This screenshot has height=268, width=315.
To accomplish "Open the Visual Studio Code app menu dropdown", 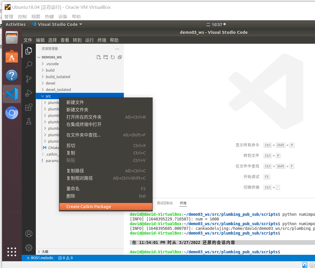I will 57,24.
